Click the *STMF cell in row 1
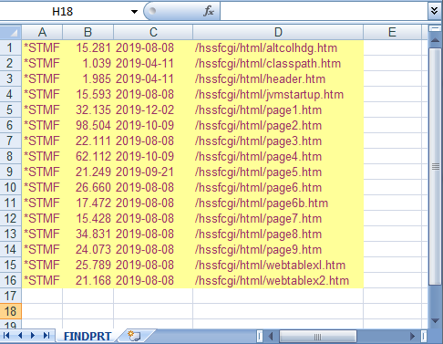The height and width of the screenshot is (344, 443). pyautogui.click(x=42, y=47)
